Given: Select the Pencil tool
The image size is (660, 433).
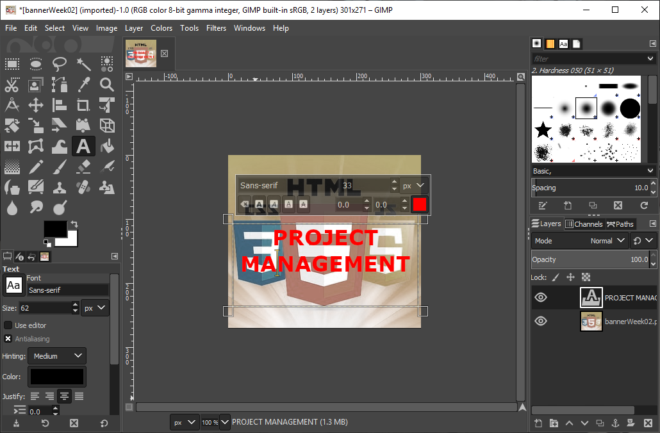Looking at the screenshot, I should 36,167.
